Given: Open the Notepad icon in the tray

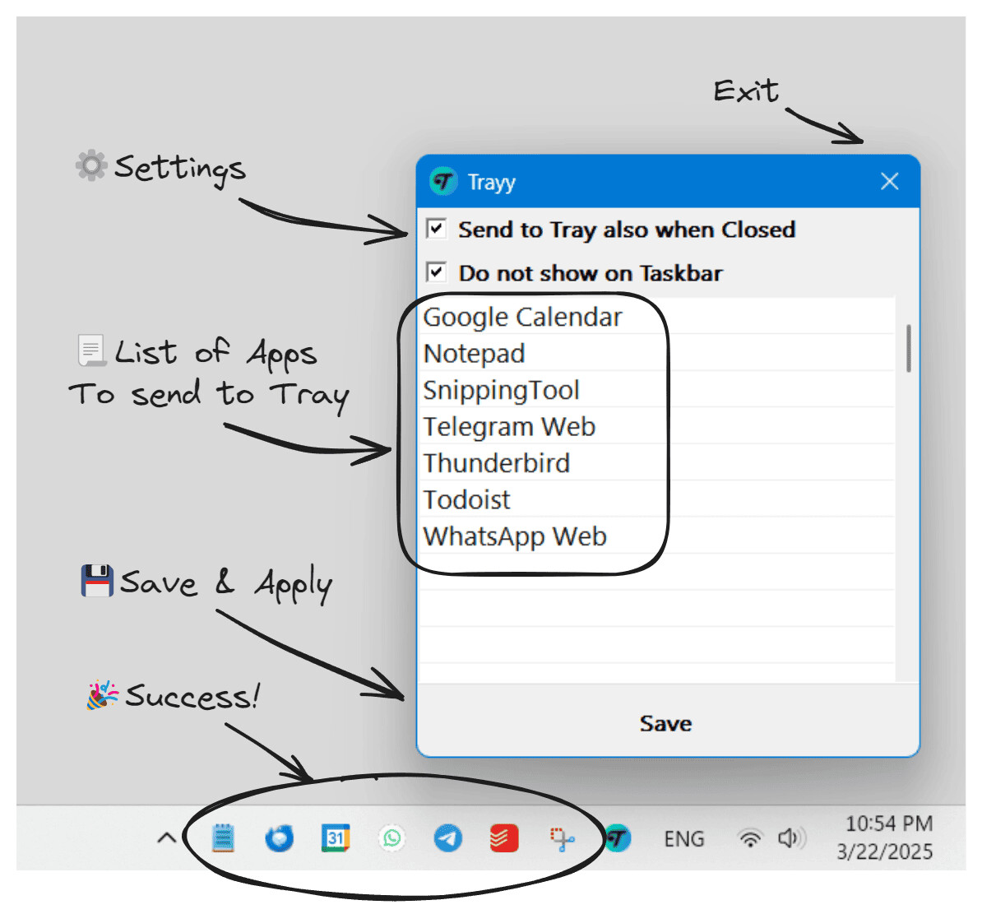Looking at the screenshot, I should point(223,838).
